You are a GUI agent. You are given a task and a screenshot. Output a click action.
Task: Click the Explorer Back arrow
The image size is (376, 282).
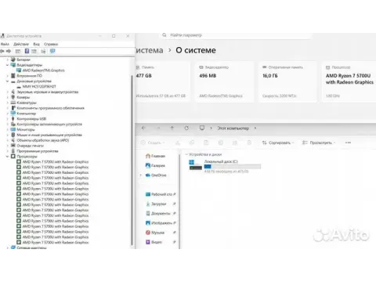[x=143, y=128]
